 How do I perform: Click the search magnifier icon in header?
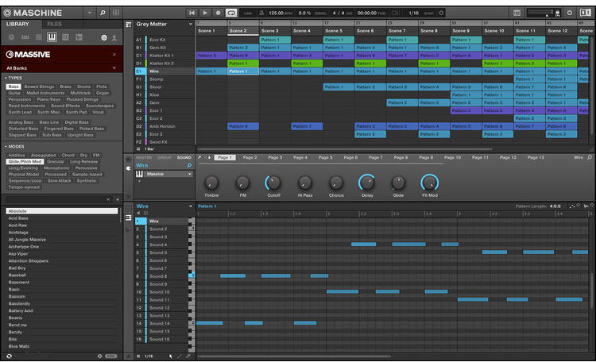(x=103, y=13)
